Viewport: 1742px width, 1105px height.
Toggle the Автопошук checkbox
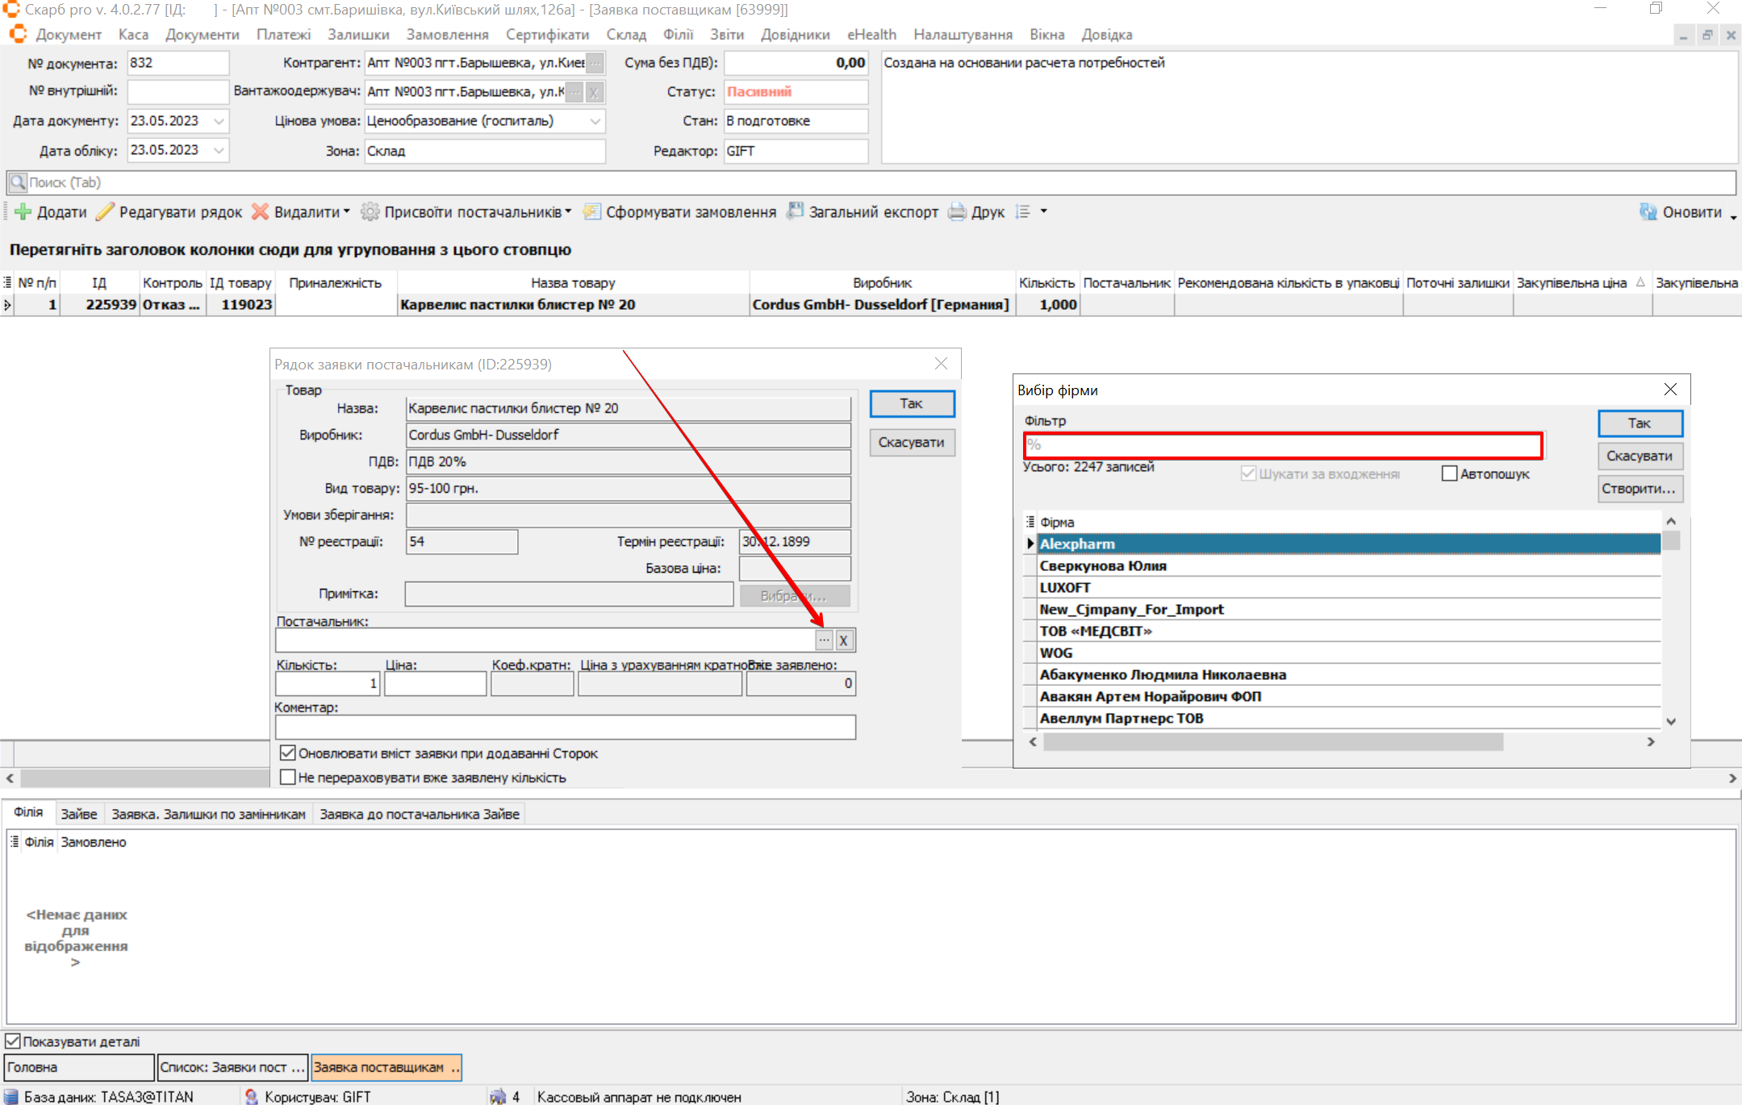coord(1449,473)
